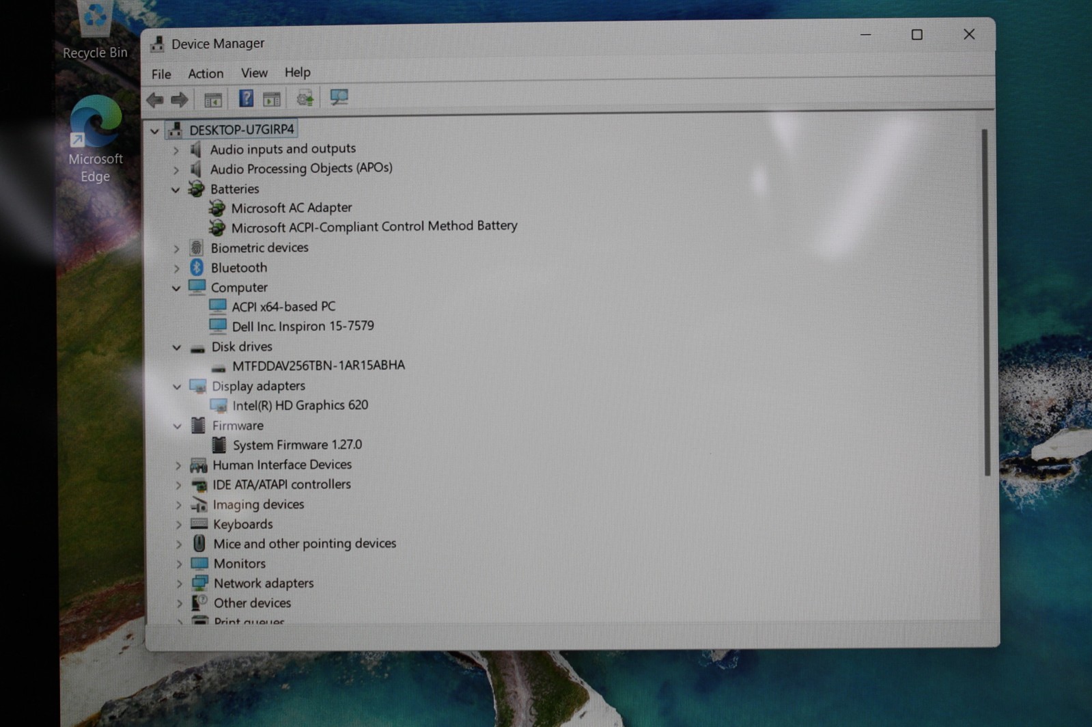This screenshot has width=1092, height=727.
Task: Select Dell Inc. Inspiron 15-7579
Action: click(x=303, y=327)
